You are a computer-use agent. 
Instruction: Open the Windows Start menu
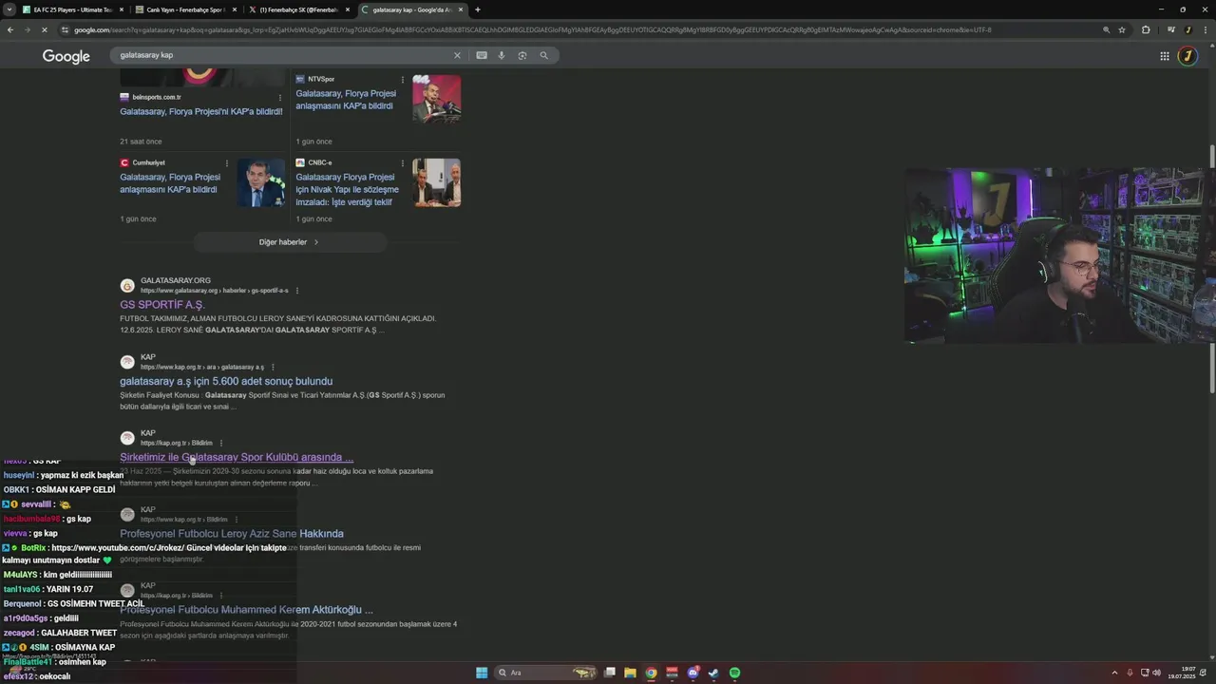click(482, 673)
